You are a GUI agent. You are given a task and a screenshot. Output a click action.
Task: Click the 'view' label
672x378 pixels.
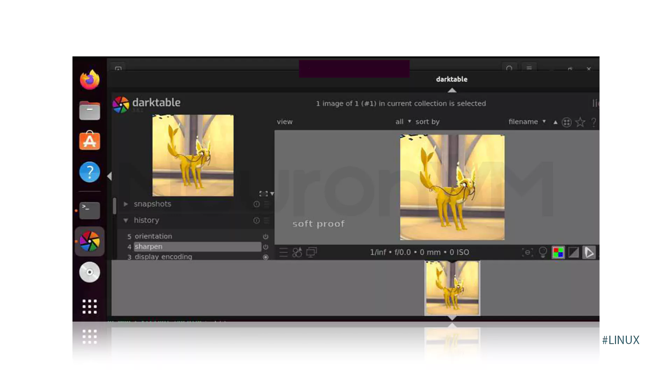click(x=285, y=122)
